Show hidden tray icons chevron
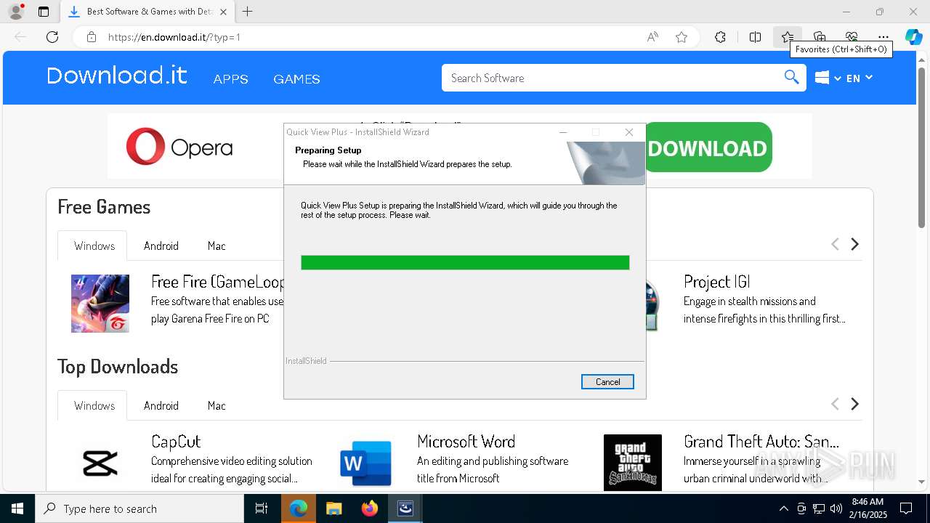Viewport: 930px width, 523px height. point(783,508)
